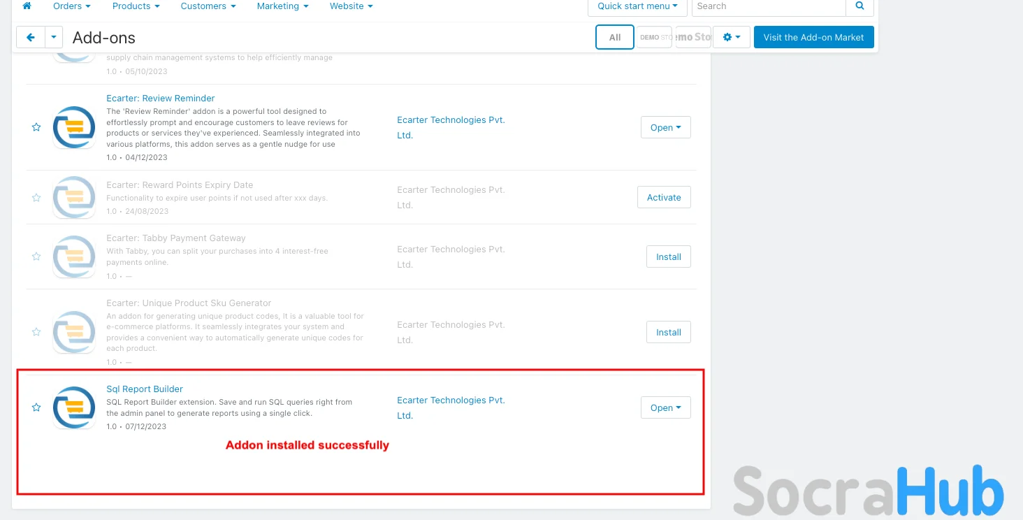Click the '1.0 • 24/08/2023' version text

138,211
